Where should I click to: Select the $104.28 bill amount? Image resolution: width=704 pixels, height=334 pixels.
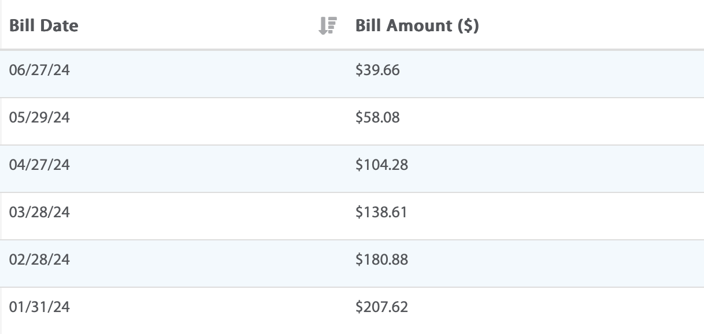(x=381, y=165)
